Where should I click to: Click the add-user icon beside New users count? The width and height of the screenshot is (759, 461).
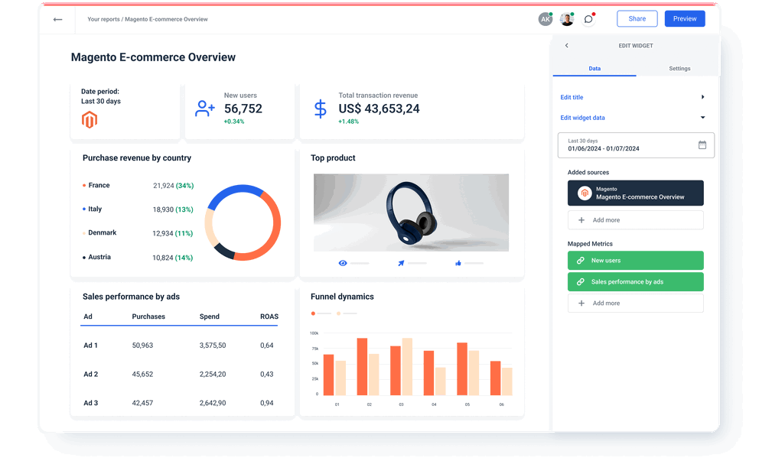pyautogui.click(x=205, y=108)
